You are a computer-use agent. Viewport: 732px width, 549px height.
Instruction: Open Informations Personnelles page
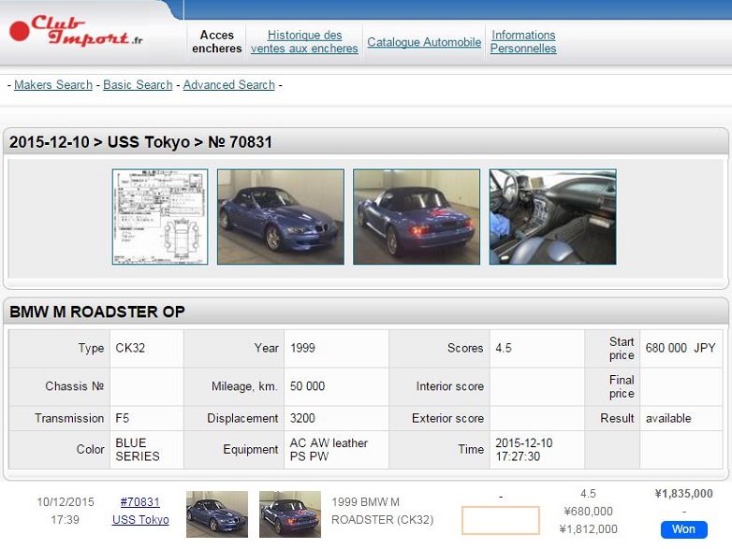(x=523, y=42)
